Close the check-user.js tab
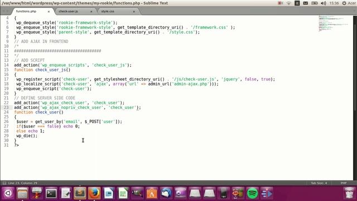Screen dimensions: 357x201 [91, 11]
